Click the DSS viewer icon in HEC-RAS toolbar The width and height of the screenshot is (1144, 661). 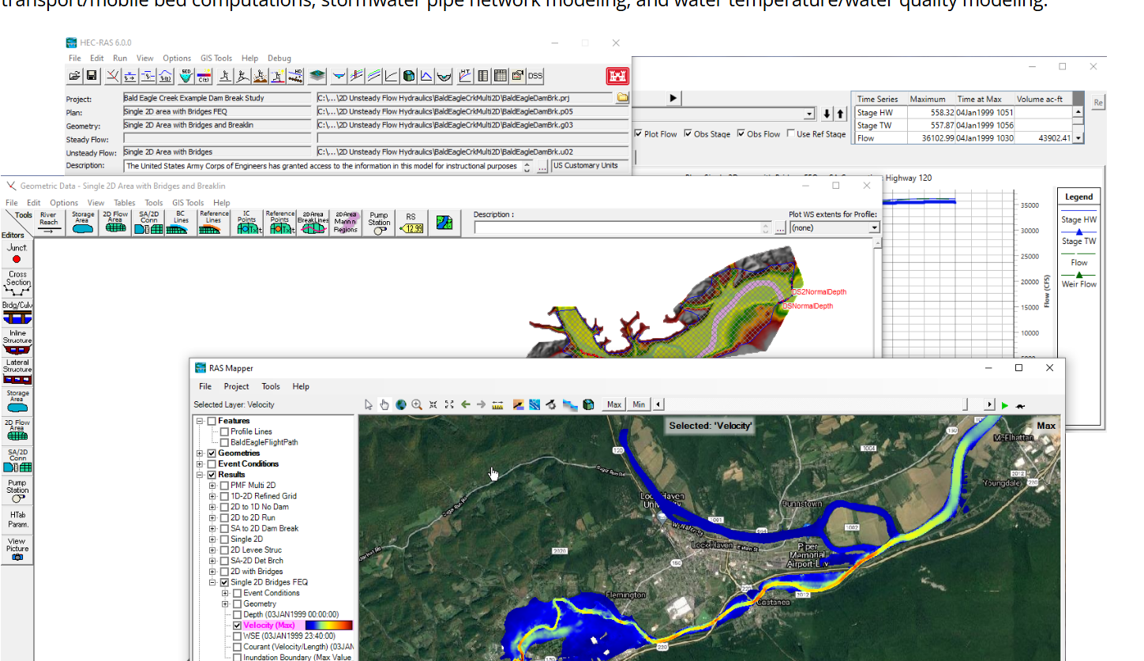pyautogui.click(x=535, y=76)
